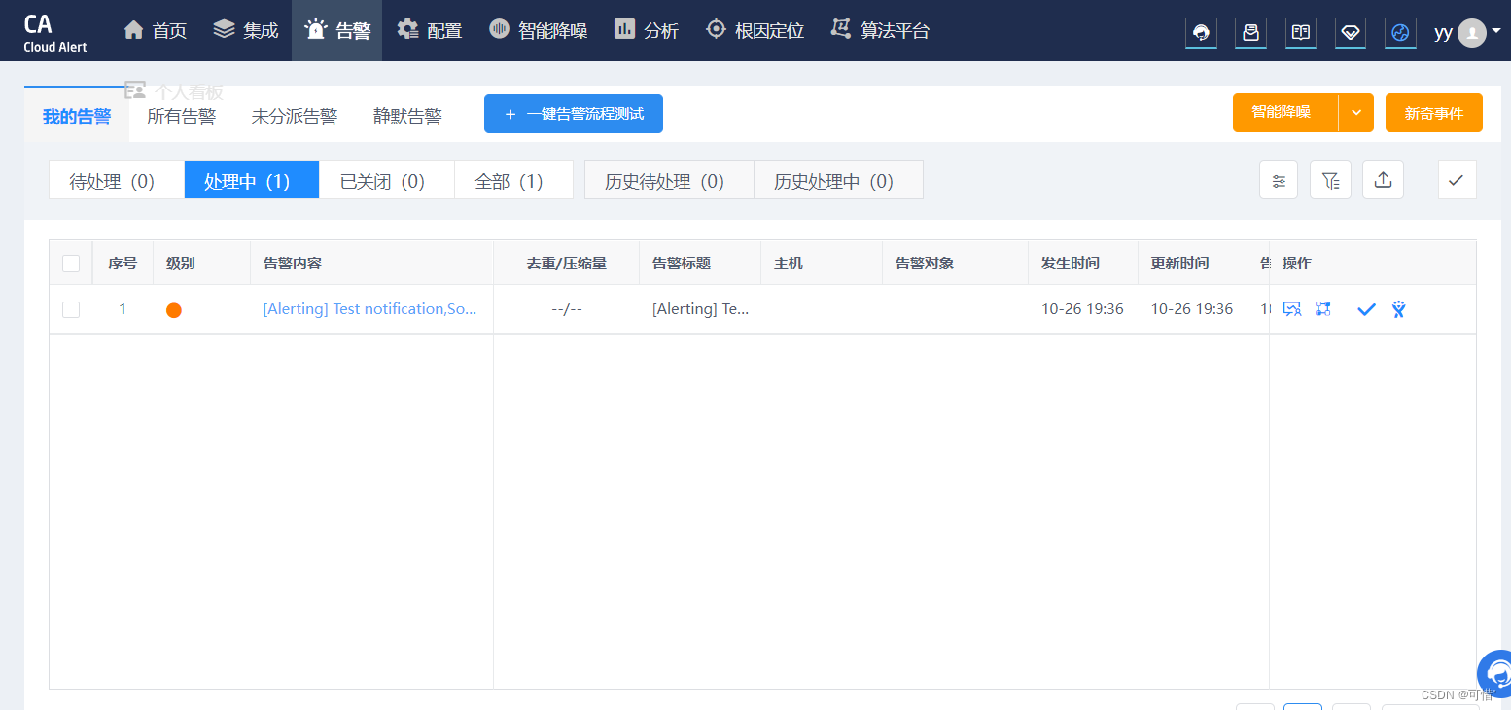Go to 首页 home in navigation

pos(156,31)
